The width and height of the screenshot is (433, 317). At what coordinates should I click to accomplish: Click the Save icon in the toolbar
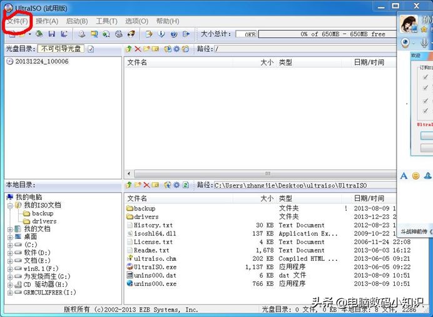point(52,34)
